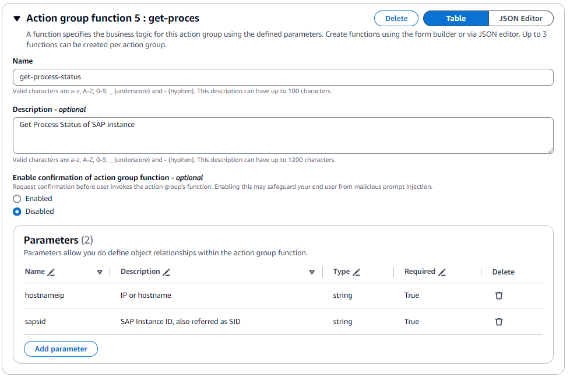This screenshot has width=570, height=380.
Task: Select the Disabled confirmation radio button
Action: 17,212
